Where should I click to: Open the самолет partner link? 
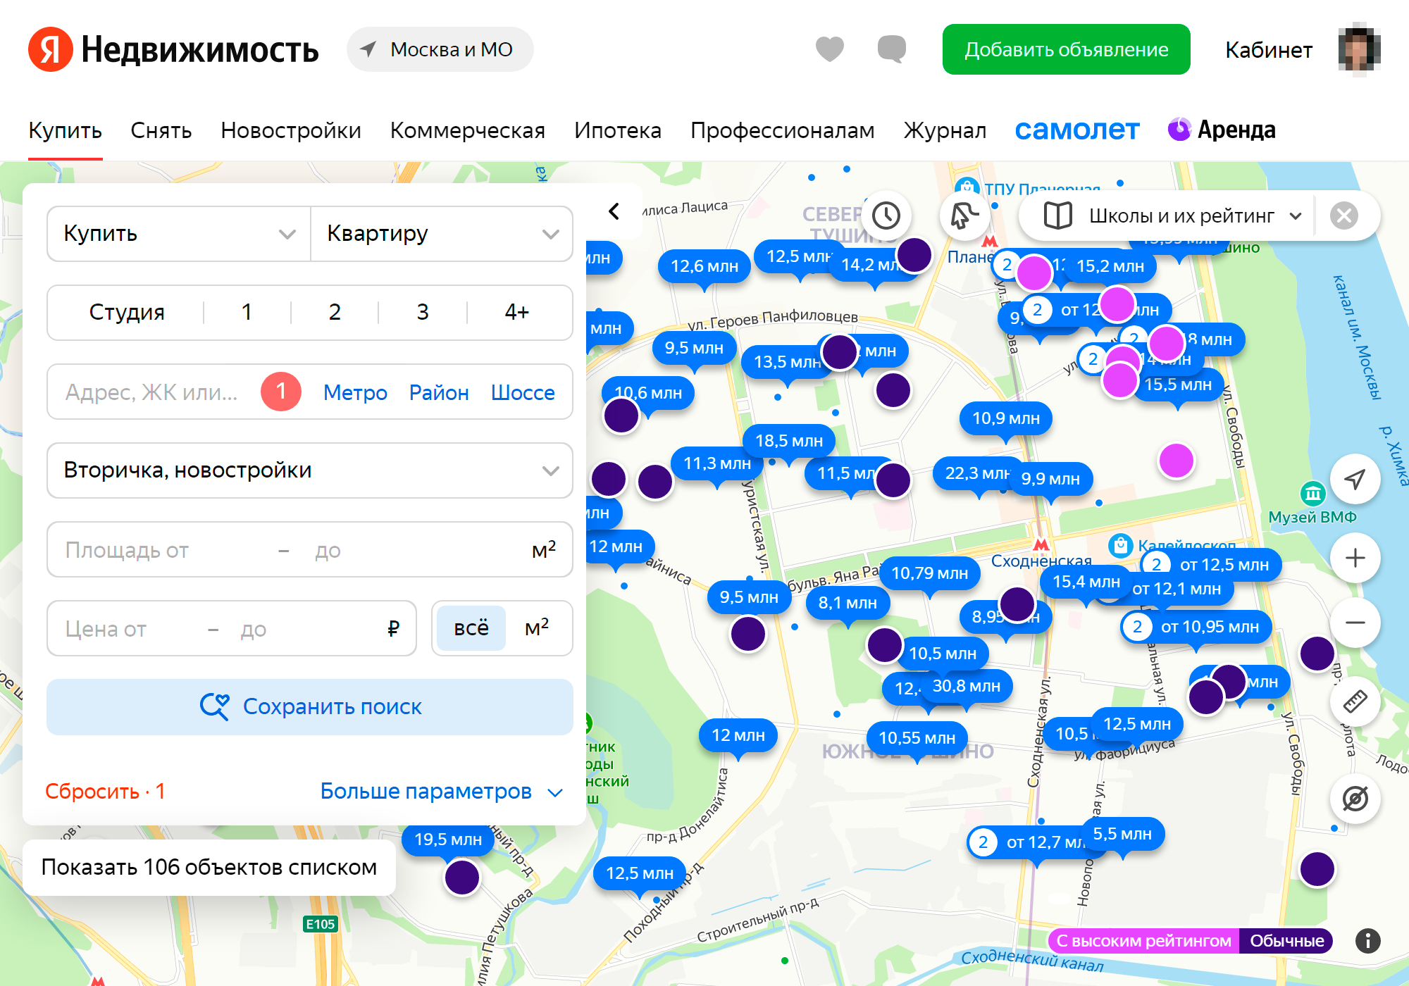pos(1077,130)
